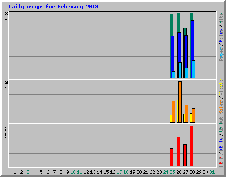The image size is (226, 177).
Task: Click the blue kB In legend label
Action: (x=221, y=144)
